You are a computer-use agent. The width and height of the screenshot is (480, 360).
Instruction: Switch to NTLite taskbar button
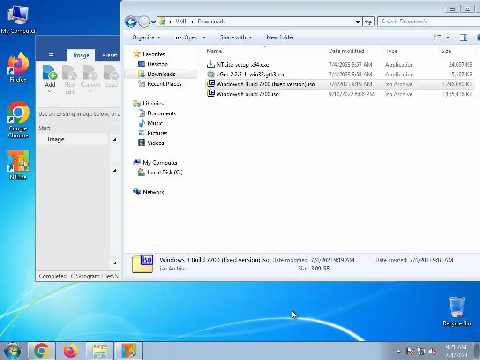(129, 351)
